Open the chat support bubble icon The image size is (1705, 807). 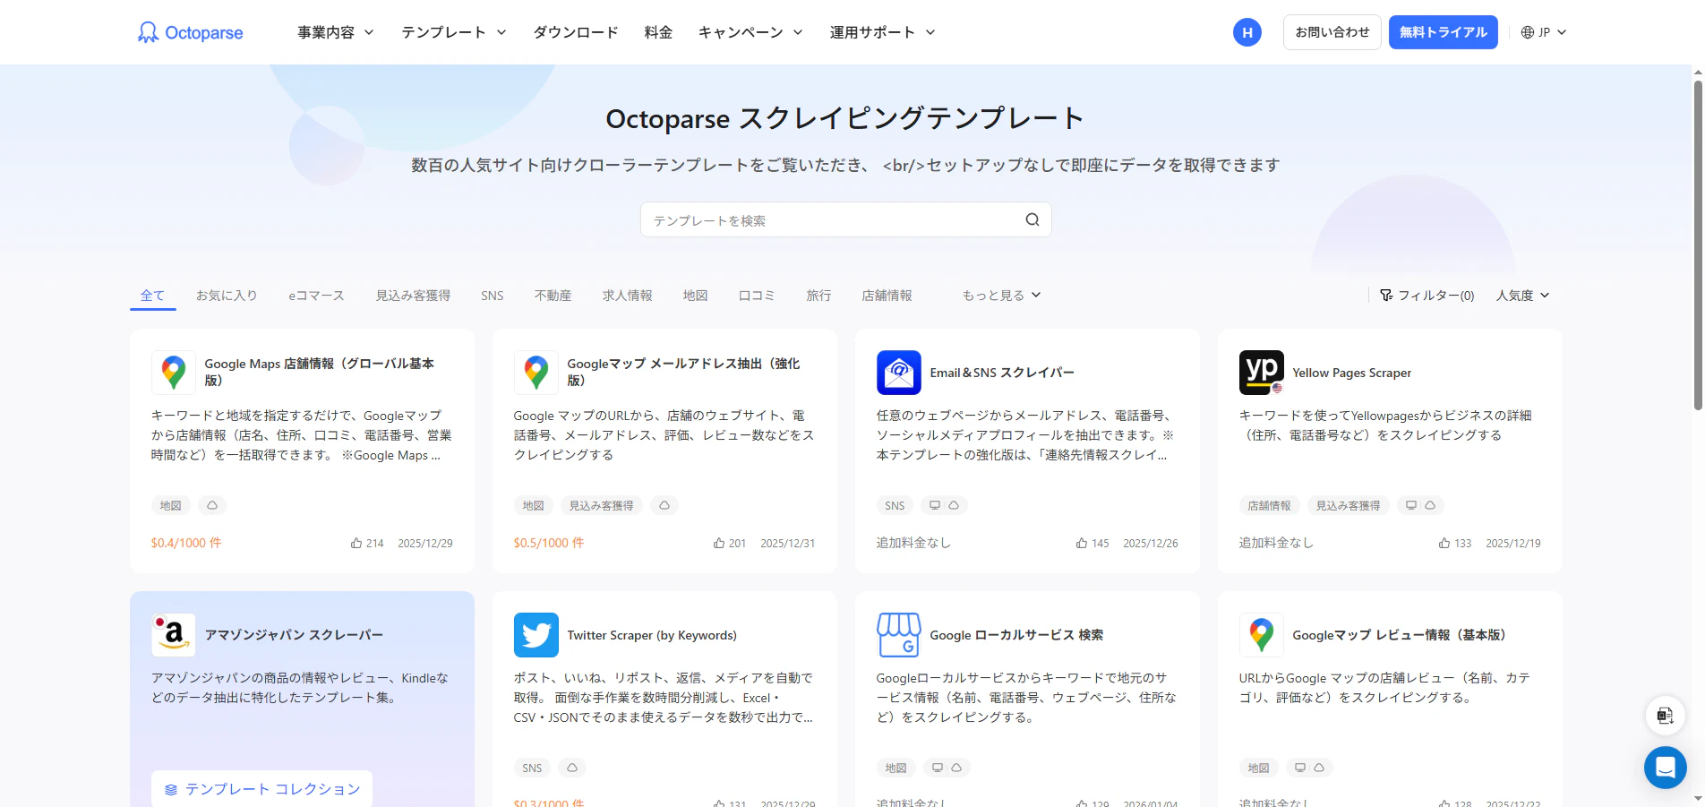tap(1665, 767)
